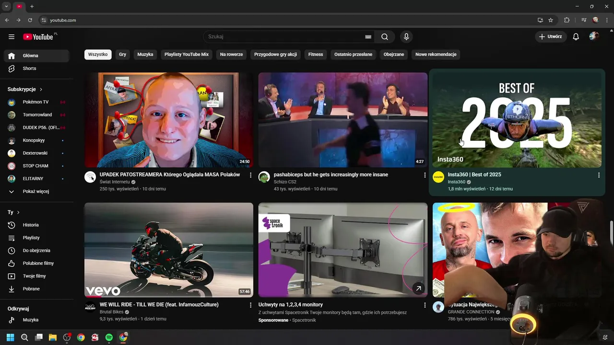Open File Explorer from taskbar
This screenshot has height=345, width=614.
coord(53,337)
